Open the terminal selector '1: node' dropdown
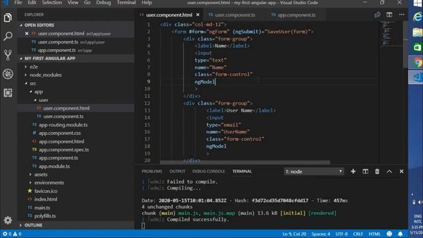The height and width of the screenshot is (238, 423). 314,171
